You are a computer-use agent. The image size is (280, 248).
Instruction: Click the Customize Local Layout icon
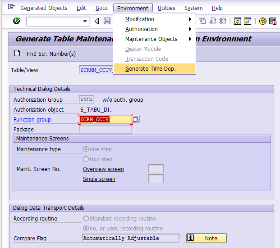pyautogui.click(x=273, y=21)
